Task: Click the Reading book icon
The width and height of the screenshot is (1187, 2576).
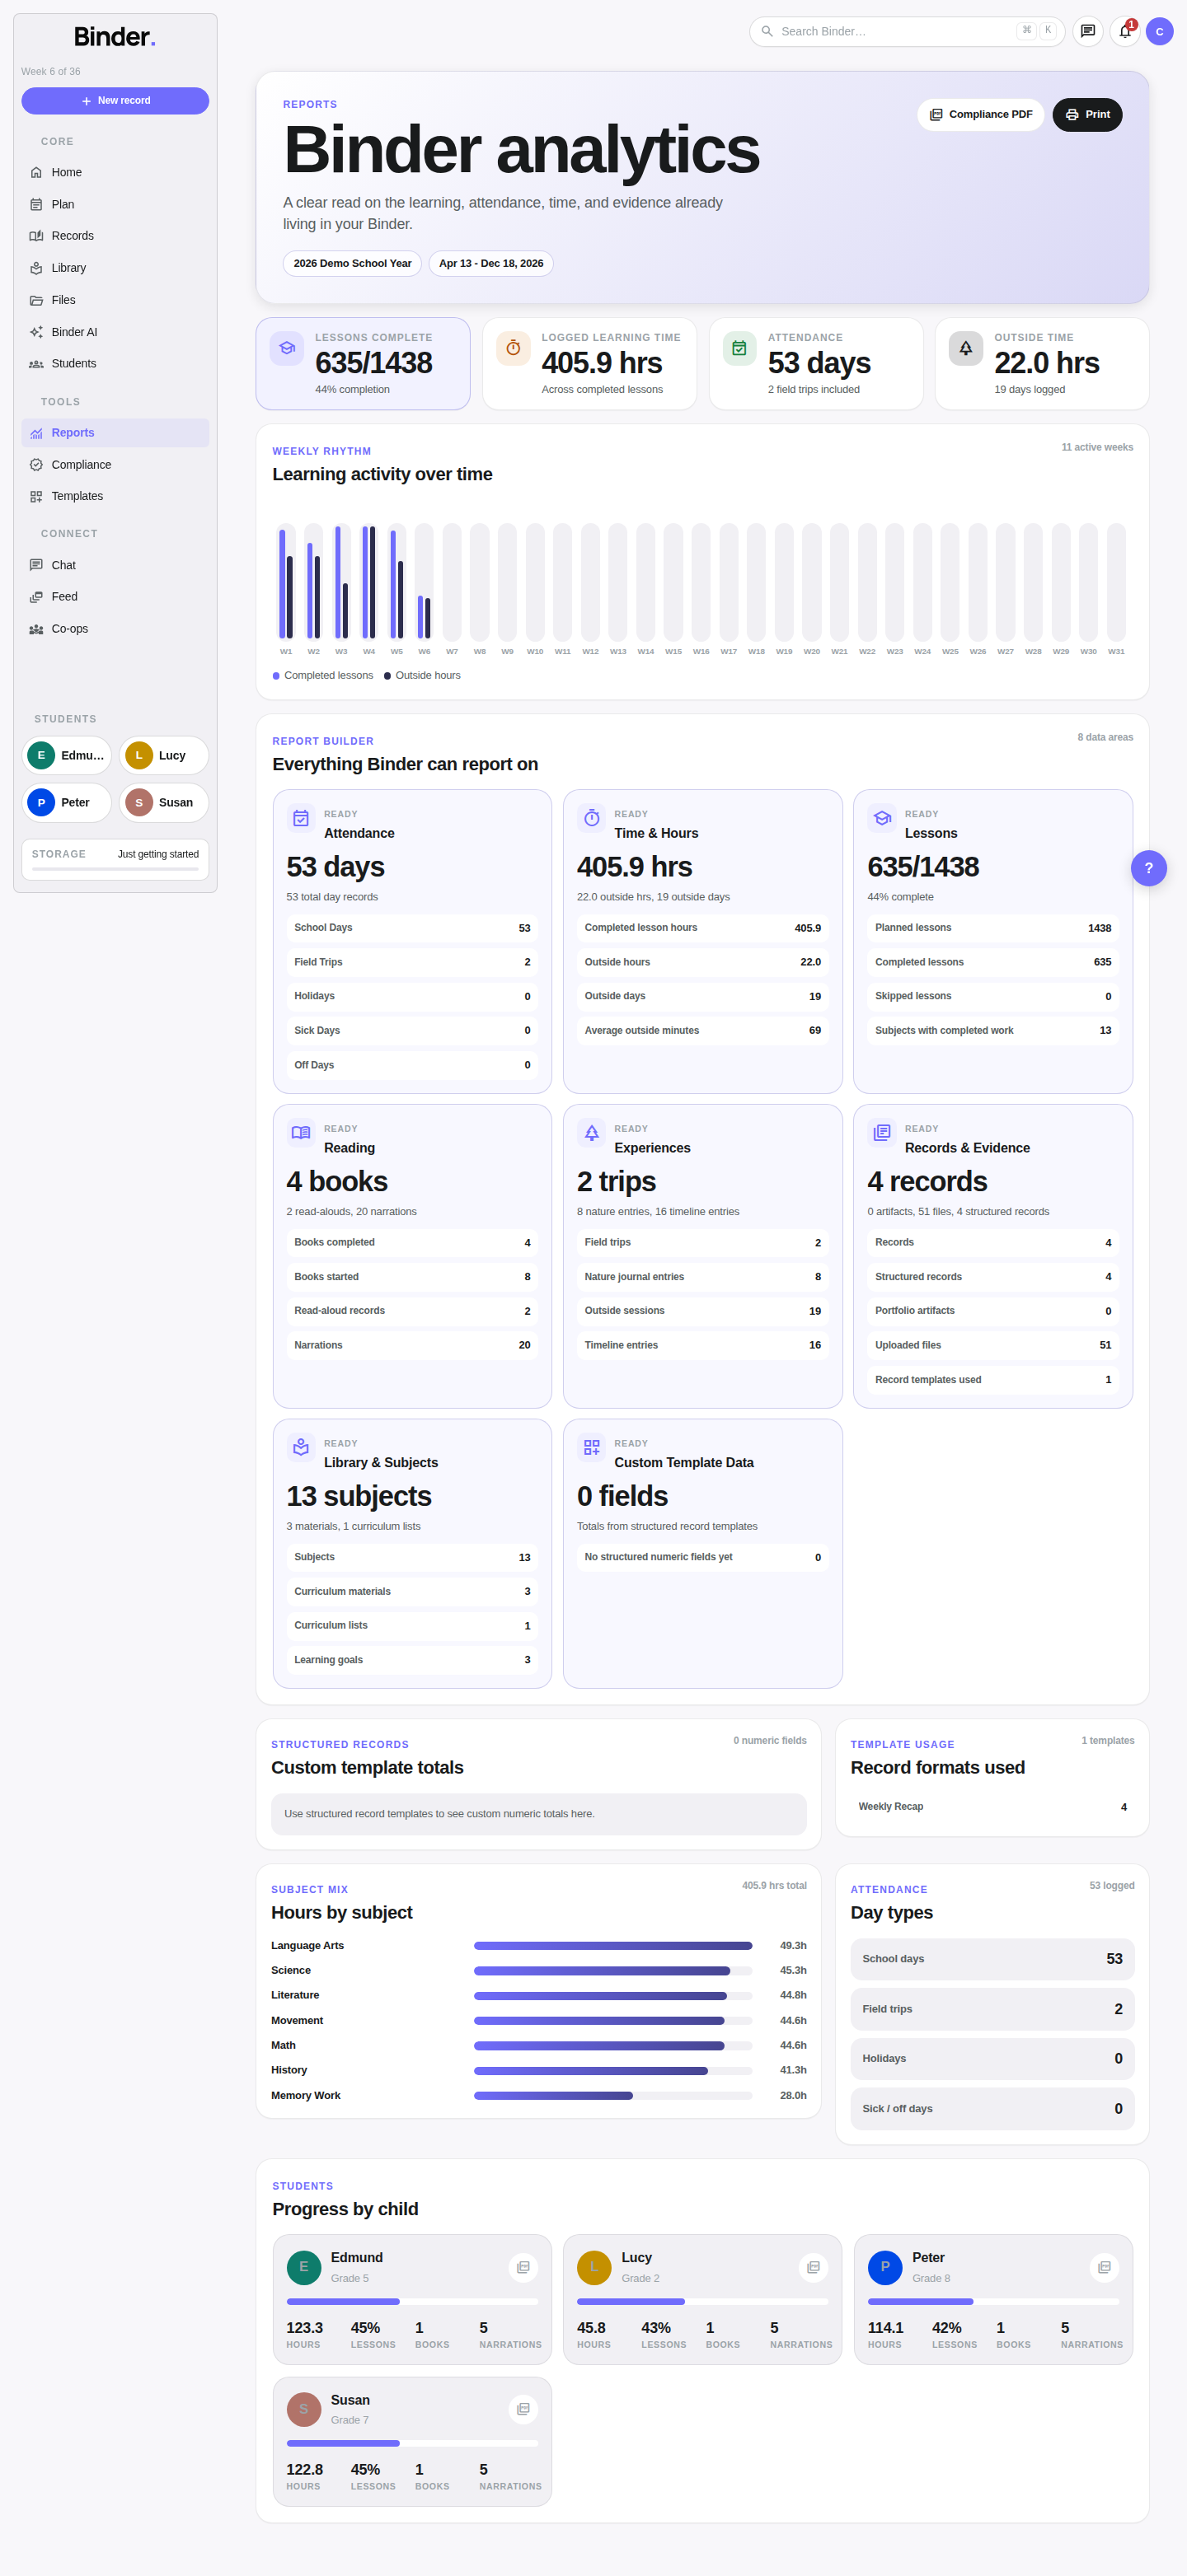Action: tap(301, 1133)
